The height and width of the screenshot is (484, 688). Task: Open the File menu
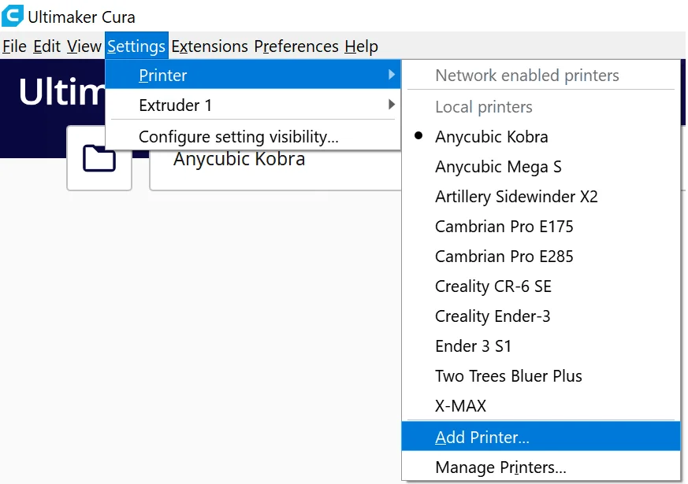[14, 46]
